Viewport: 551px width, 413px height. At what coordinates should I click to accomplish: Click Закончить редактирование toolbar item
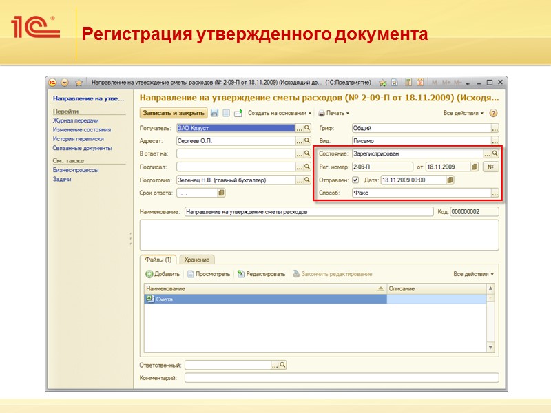pyautogui.click(x=333, y=274)
